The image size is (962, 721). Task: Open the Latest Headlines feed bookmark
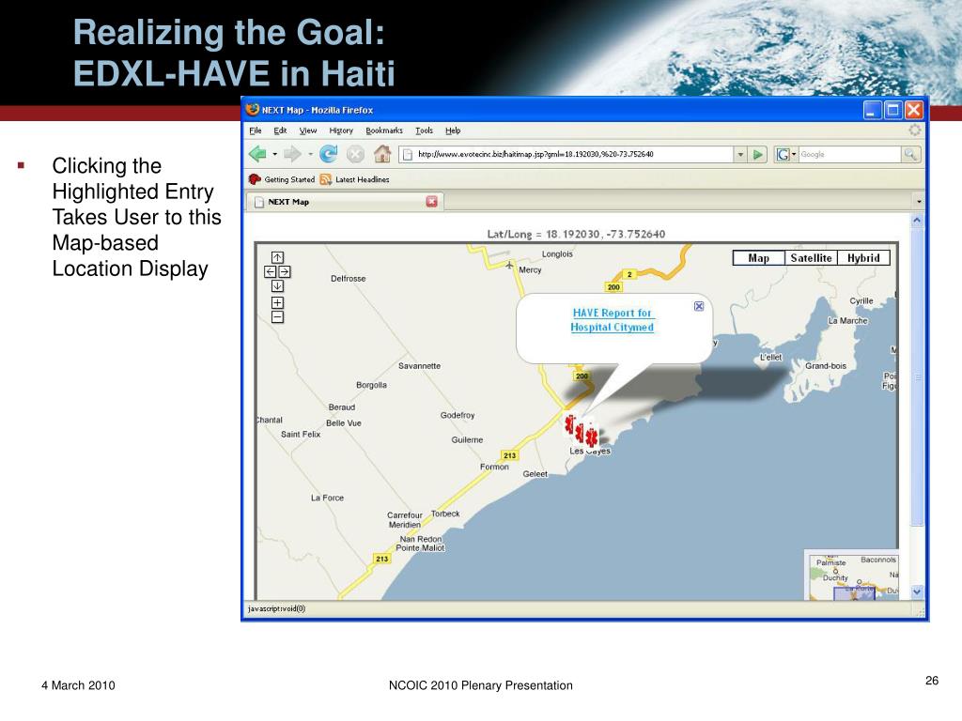click(x=354, y=179)
